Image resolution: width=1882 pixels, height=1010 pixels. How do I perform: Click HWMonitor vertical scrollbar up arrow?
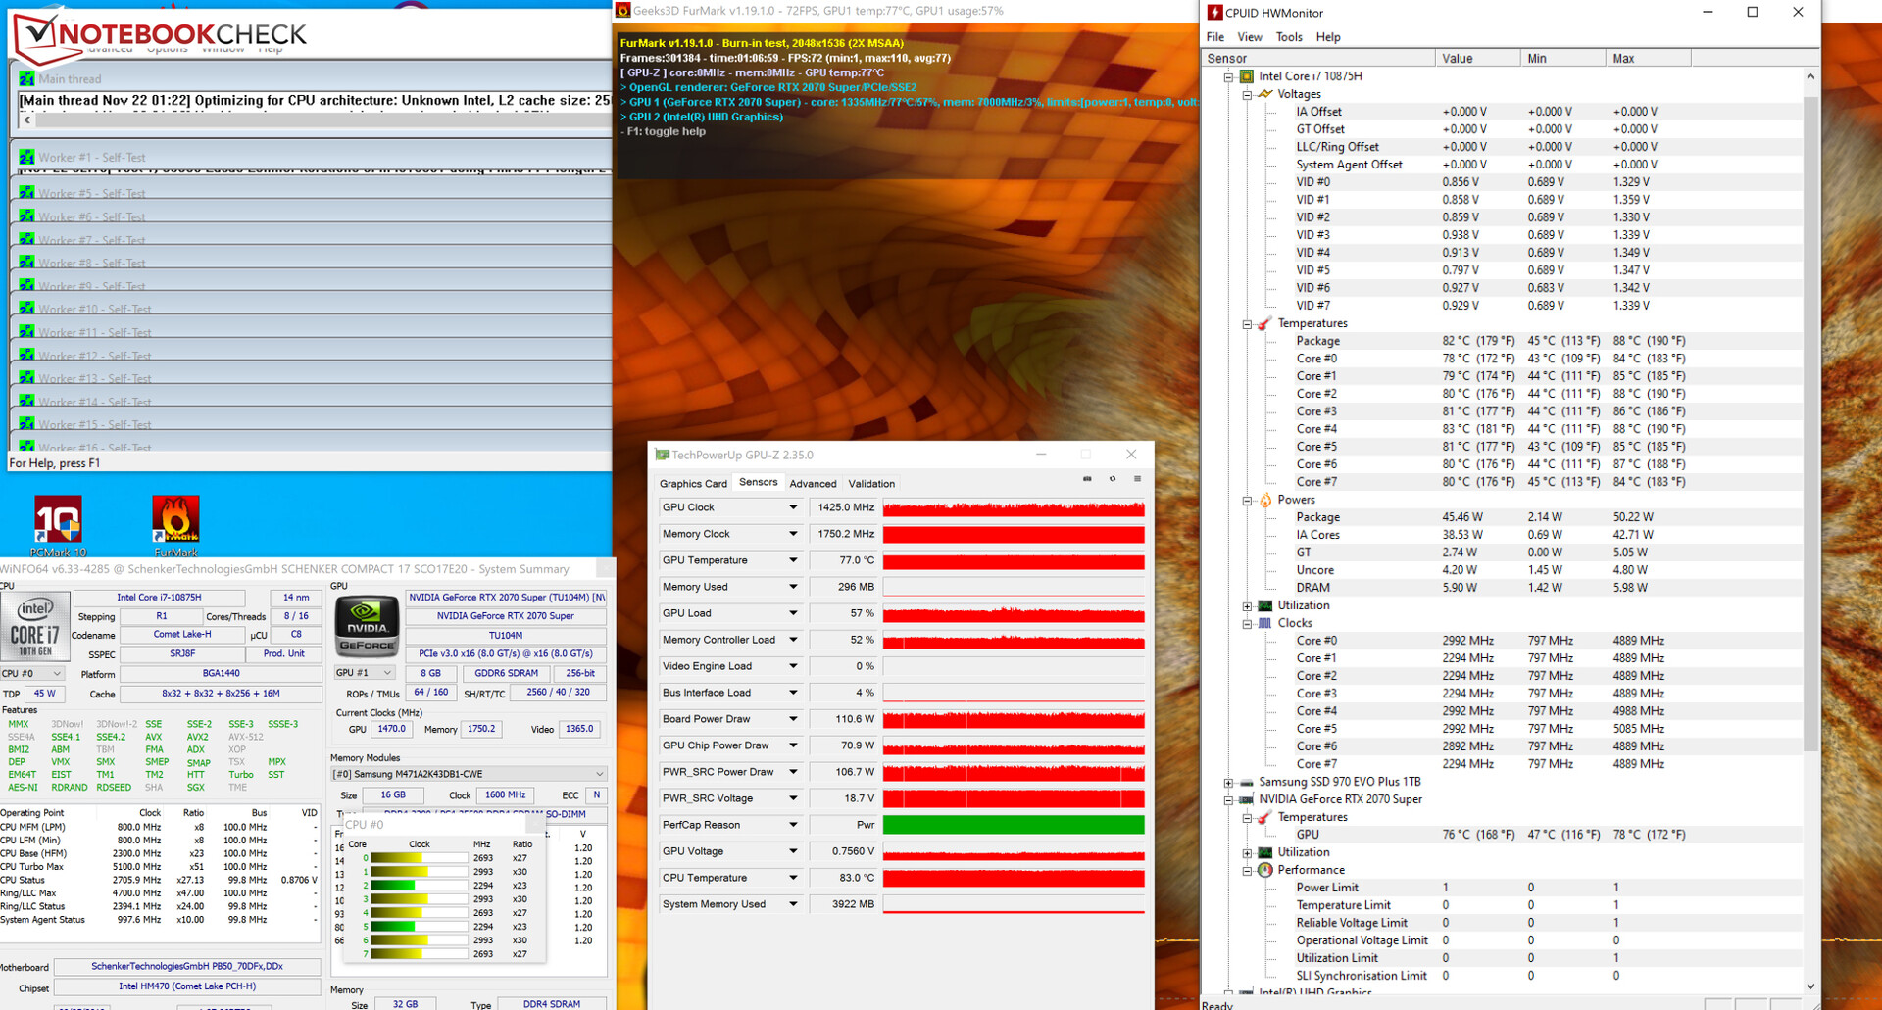(1810, 76)
